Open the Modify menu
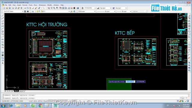This screenshot has width=192, height=108. 49,5
